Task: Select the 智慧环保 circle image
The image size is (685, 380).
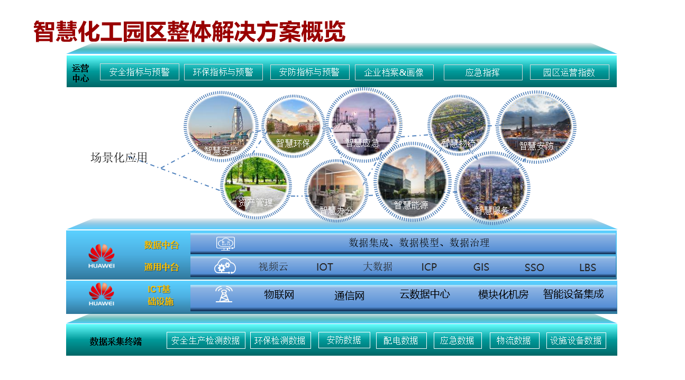Action: coord(293,126)
